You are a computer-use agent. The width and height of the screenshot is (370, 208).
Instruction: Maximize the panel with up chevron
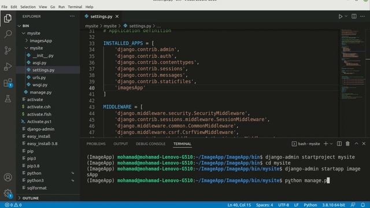[x=356, y=144]
